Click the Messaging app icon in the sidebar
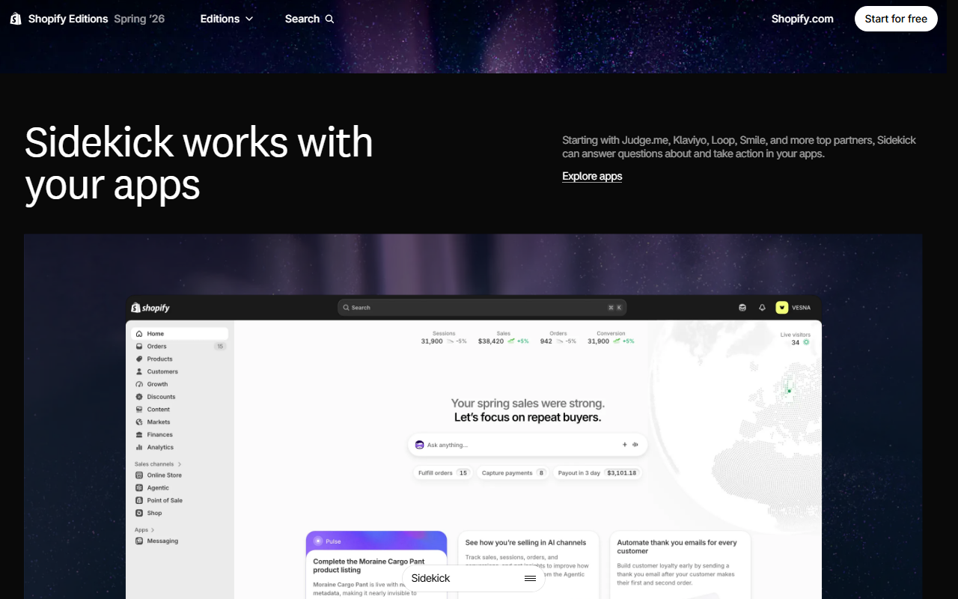Image resolution: width=958 pixels, height=599 pixels. (139, 541)
